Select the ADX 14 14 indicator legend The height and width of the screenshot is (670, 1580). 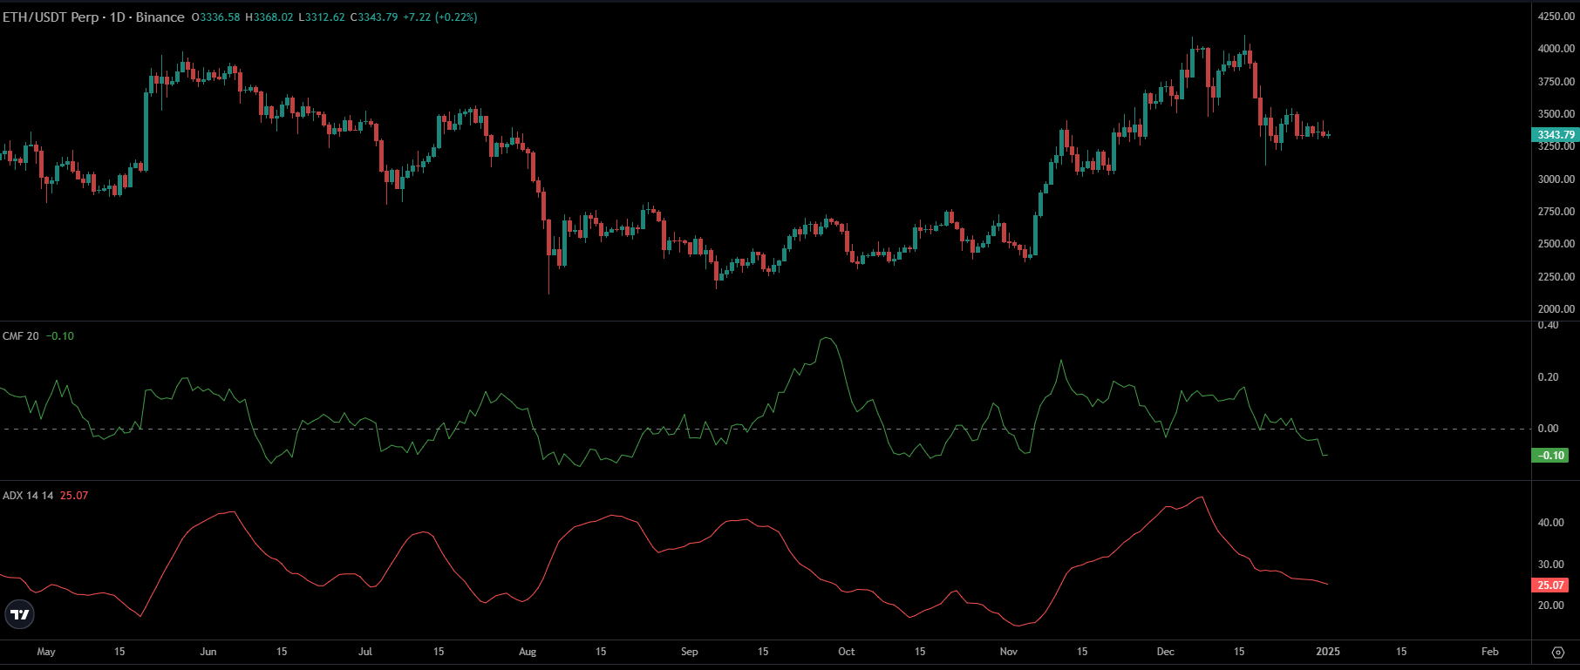coord(28,496)
